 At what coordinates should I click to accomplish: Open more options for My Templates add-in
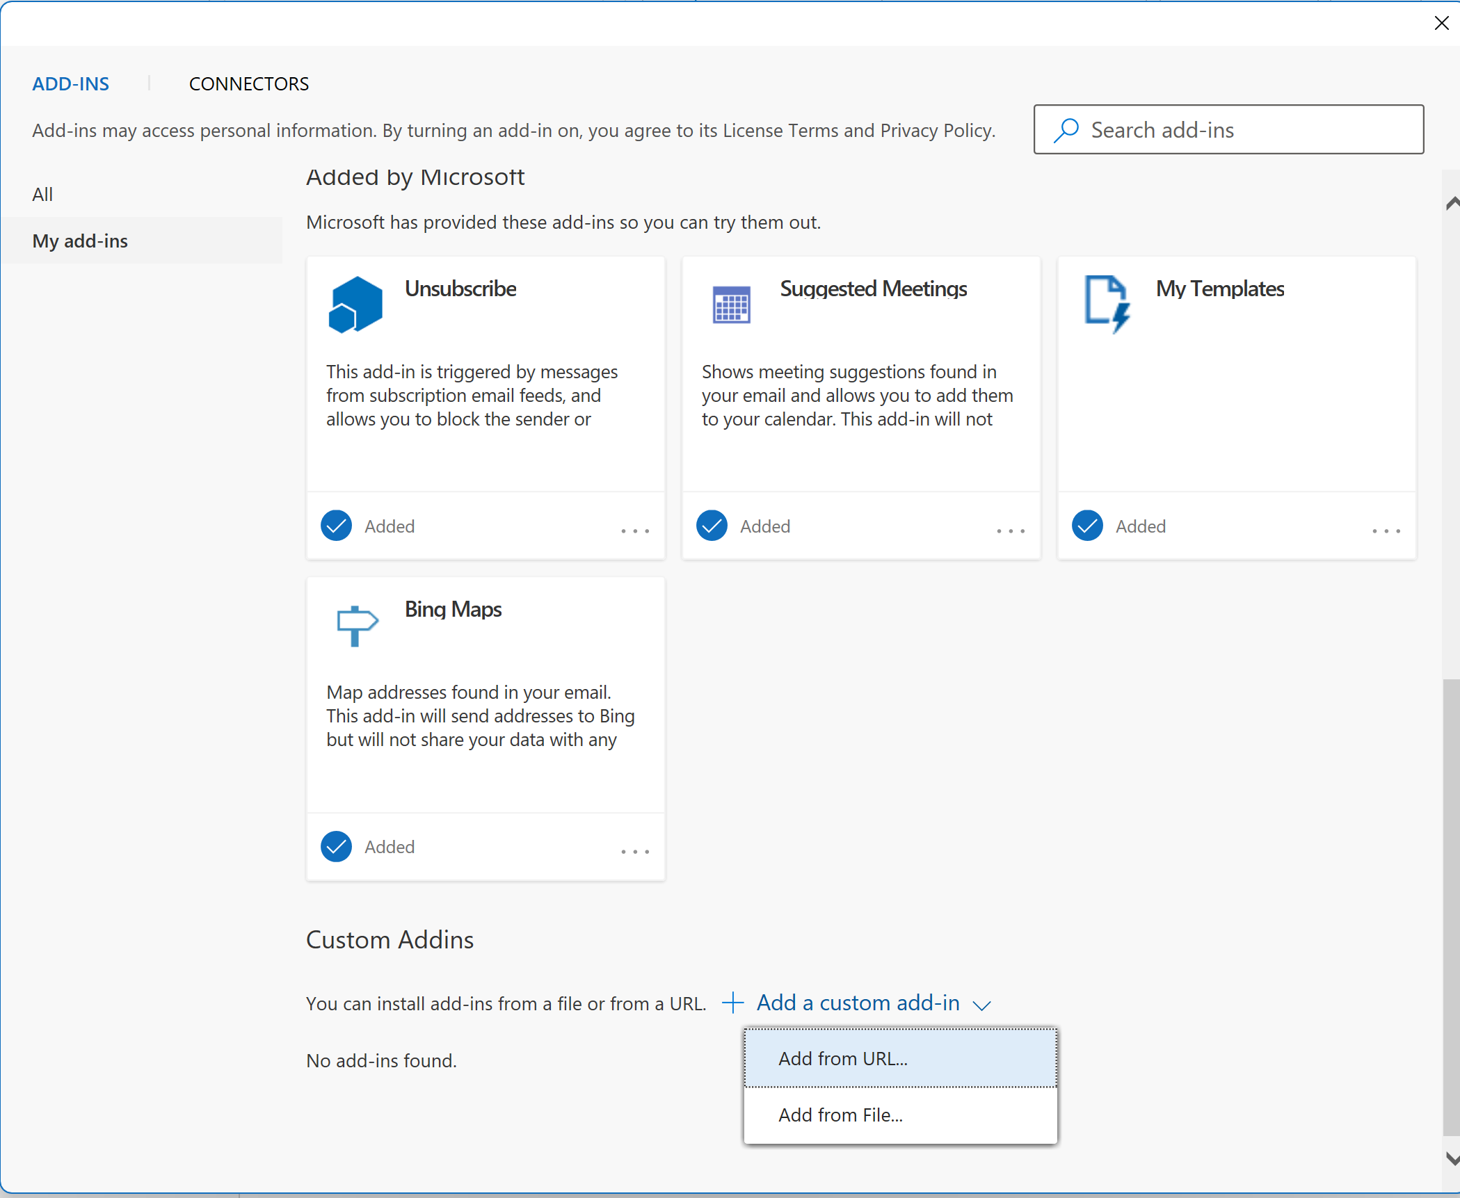(1386, 531)
